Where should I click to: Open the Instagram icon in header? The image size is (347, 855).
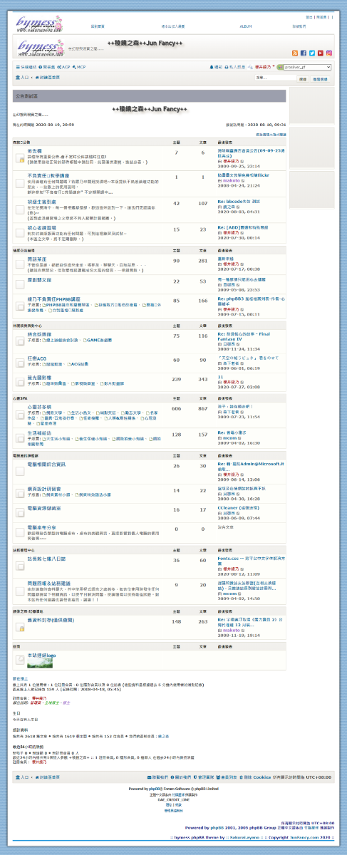click(x=329, y=53)
